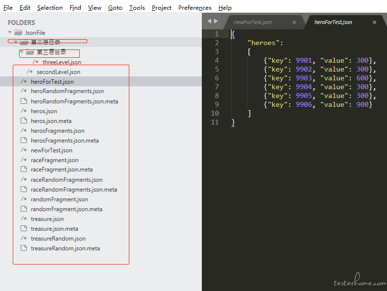Screen dimensions: 387x291
Task: Open heroRandomFragments.json.meta file
Action: 74,101
